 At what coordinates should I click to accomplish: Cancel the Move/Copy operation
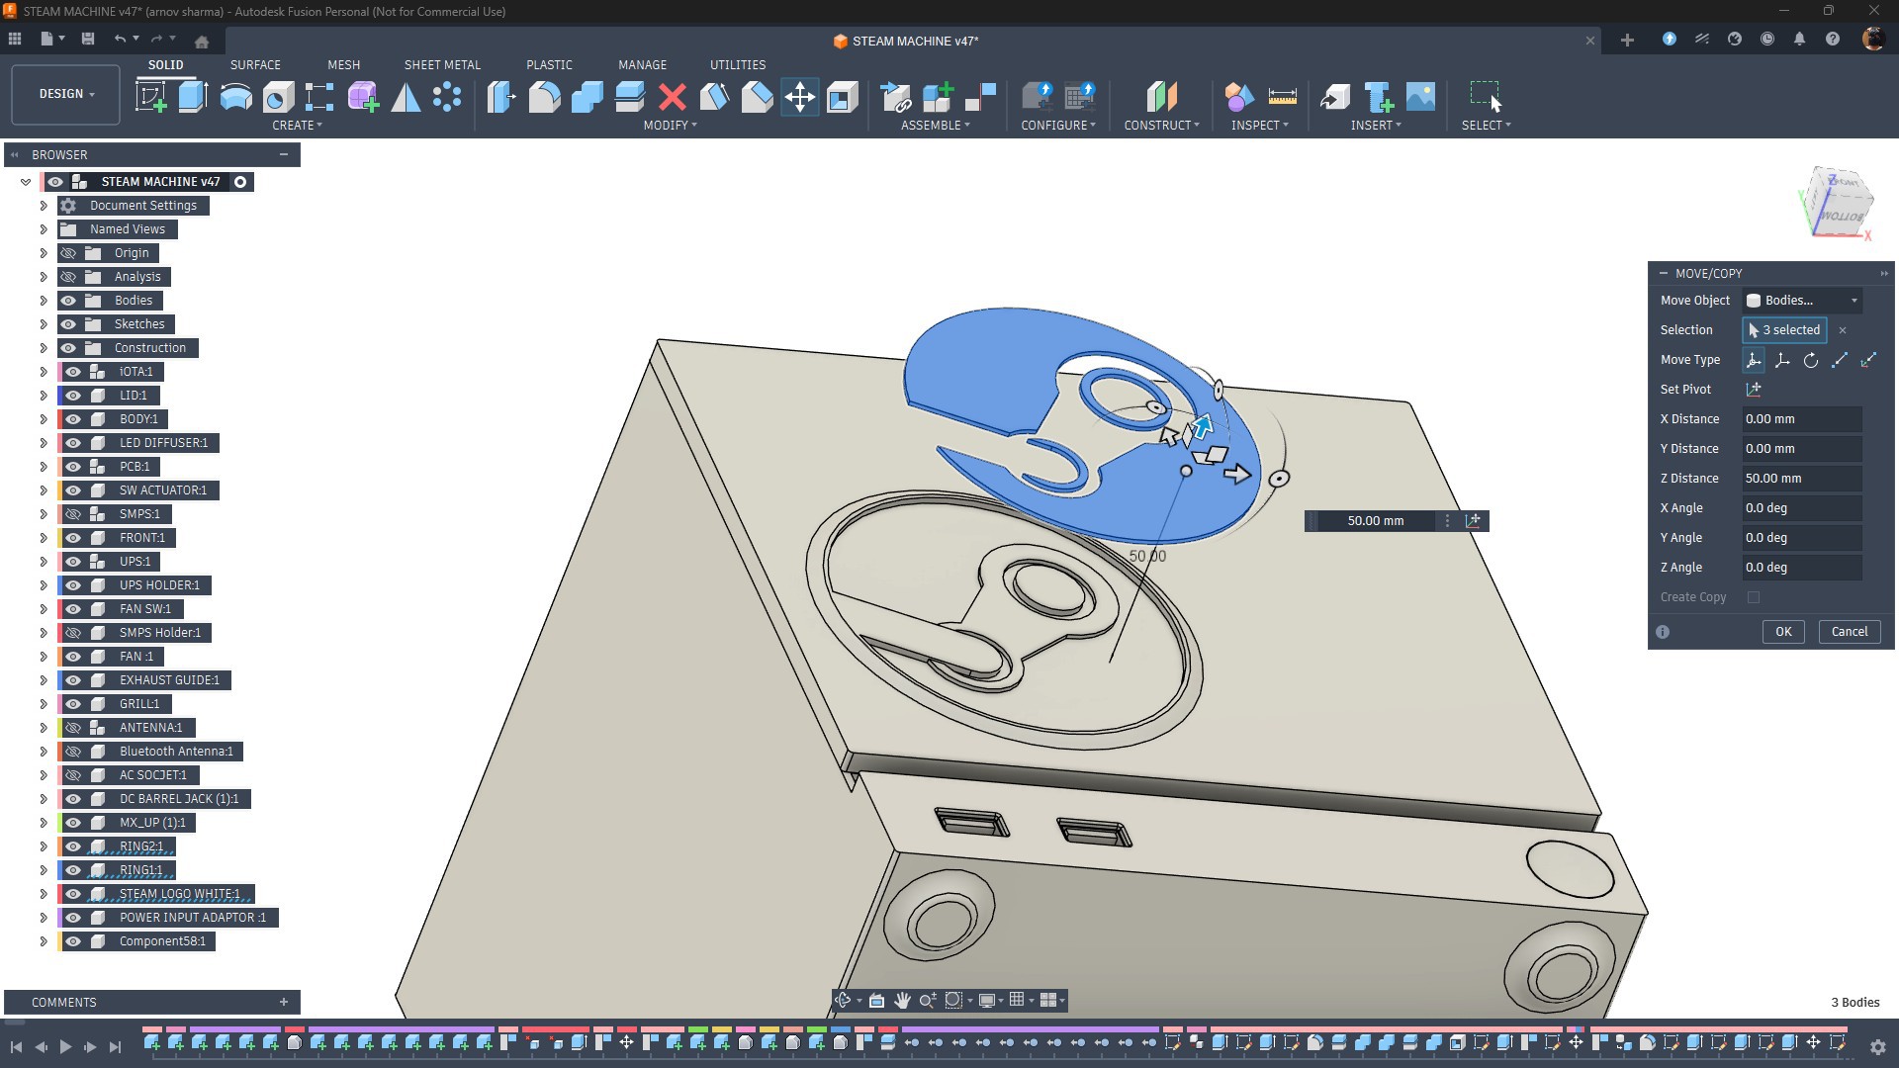pos(1849,632)
